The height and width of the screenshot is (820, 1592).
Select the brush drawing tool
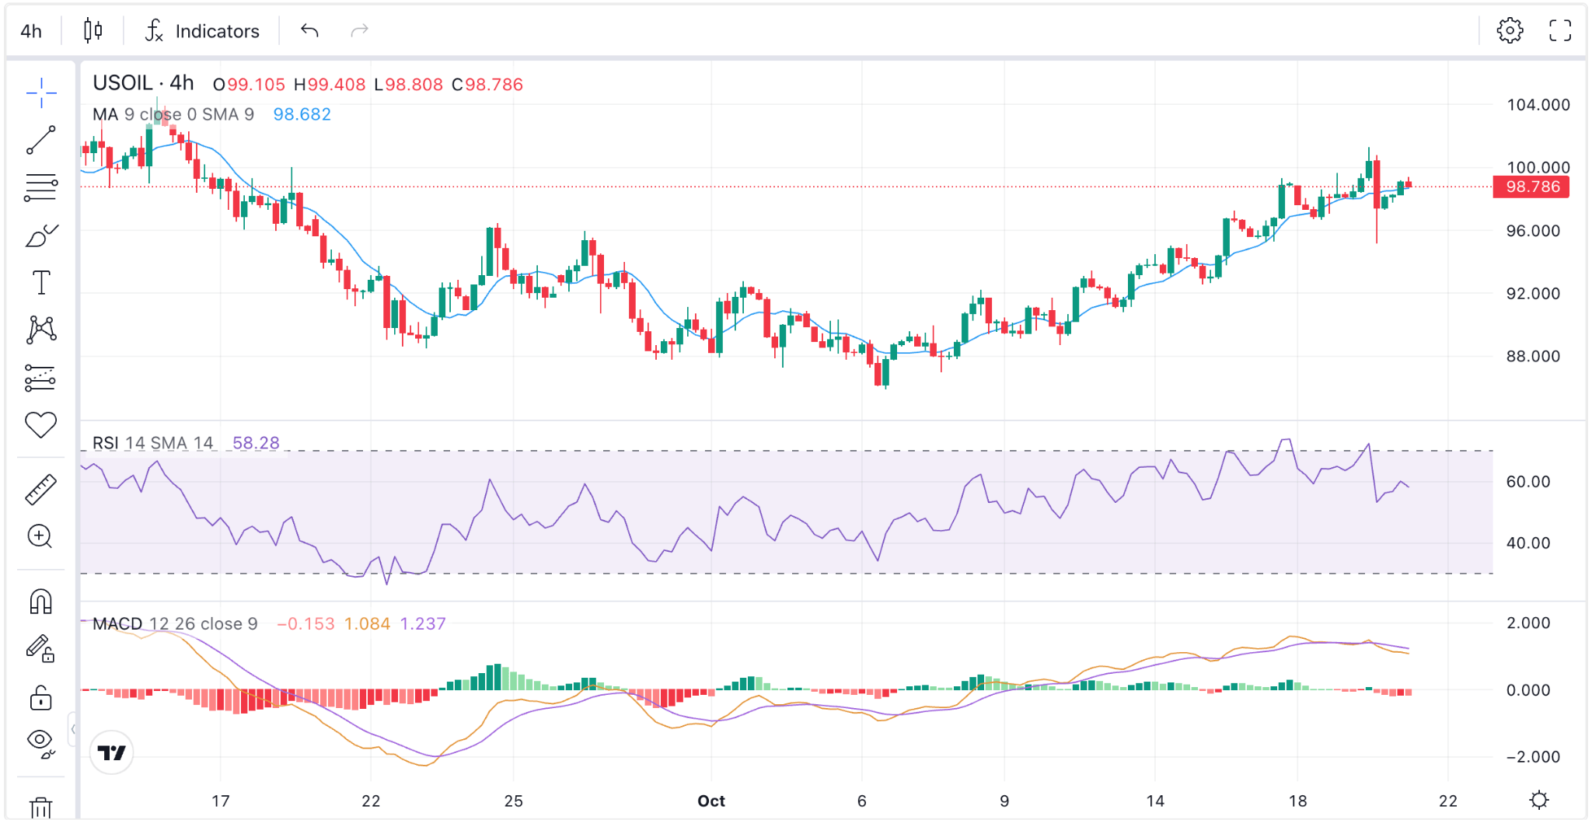coord(41,236)
